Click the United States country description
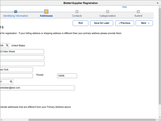161x121 pixels. pos(18,45)
